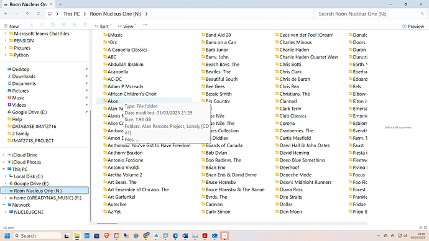Select Downloads in quick access
This screenshot has width=429, height=241.
pos(24,76)
